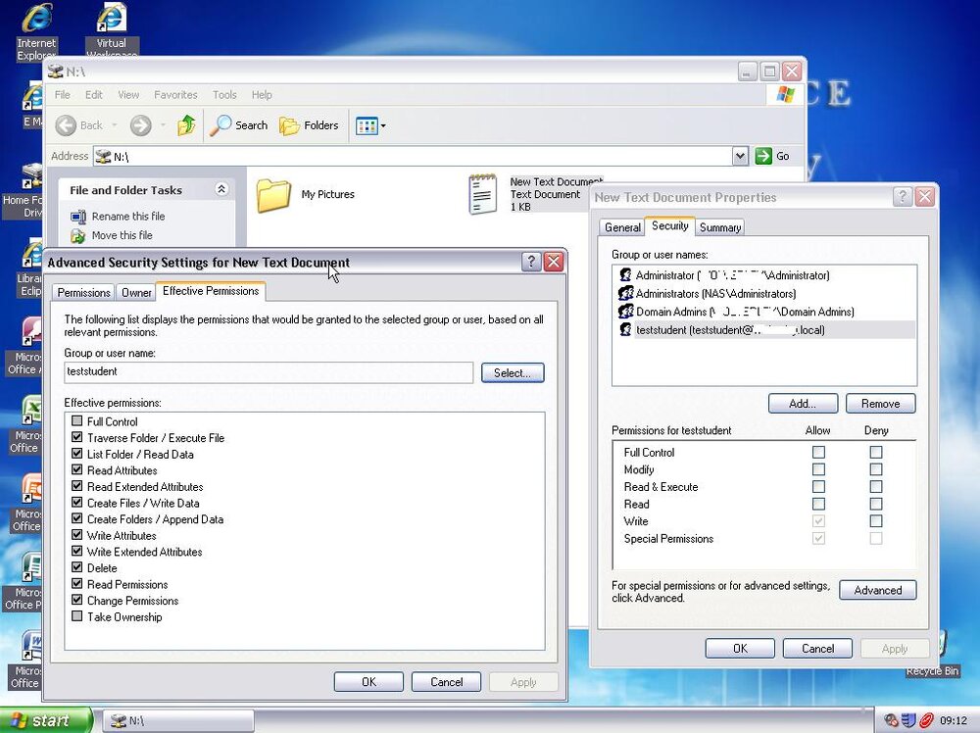Viewport: 980px width, 733px height.
Task: Click the Up folder arrow icon
Action: (x=186, y=125)
